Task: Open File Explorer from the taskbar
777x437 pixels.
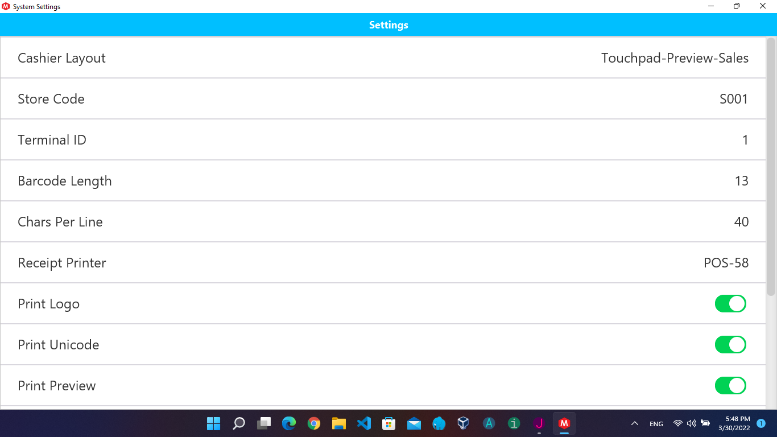Action: (339, 423)
